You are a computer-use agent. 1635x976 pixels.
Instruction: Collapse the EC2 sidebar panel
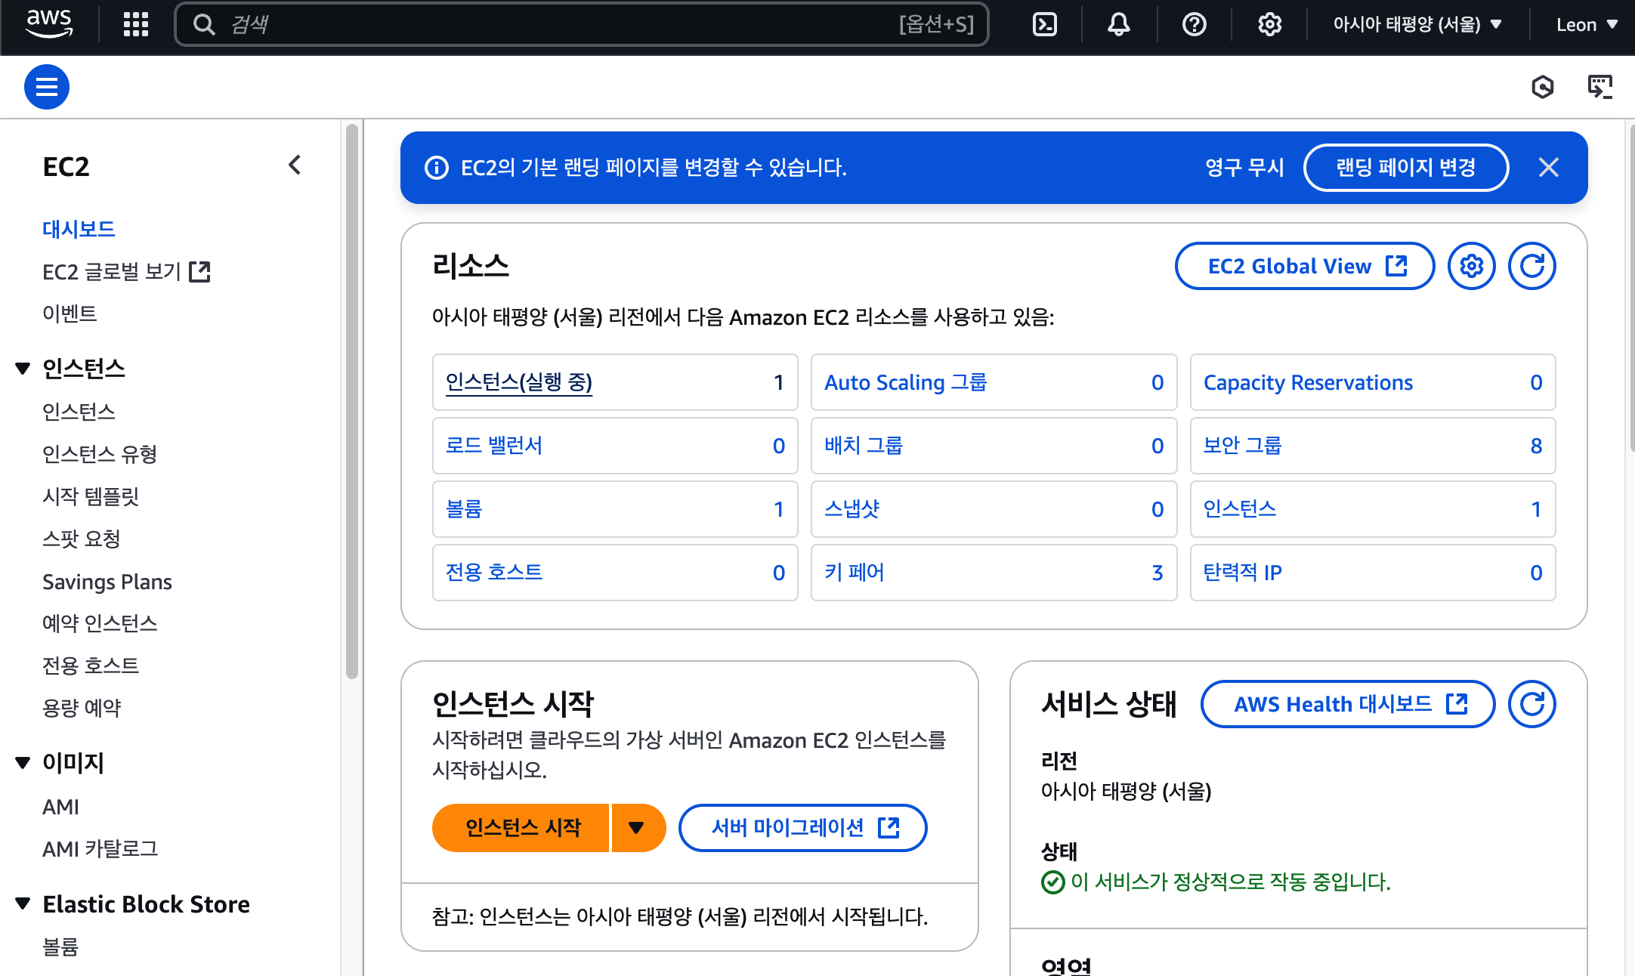tap(295, 165)
